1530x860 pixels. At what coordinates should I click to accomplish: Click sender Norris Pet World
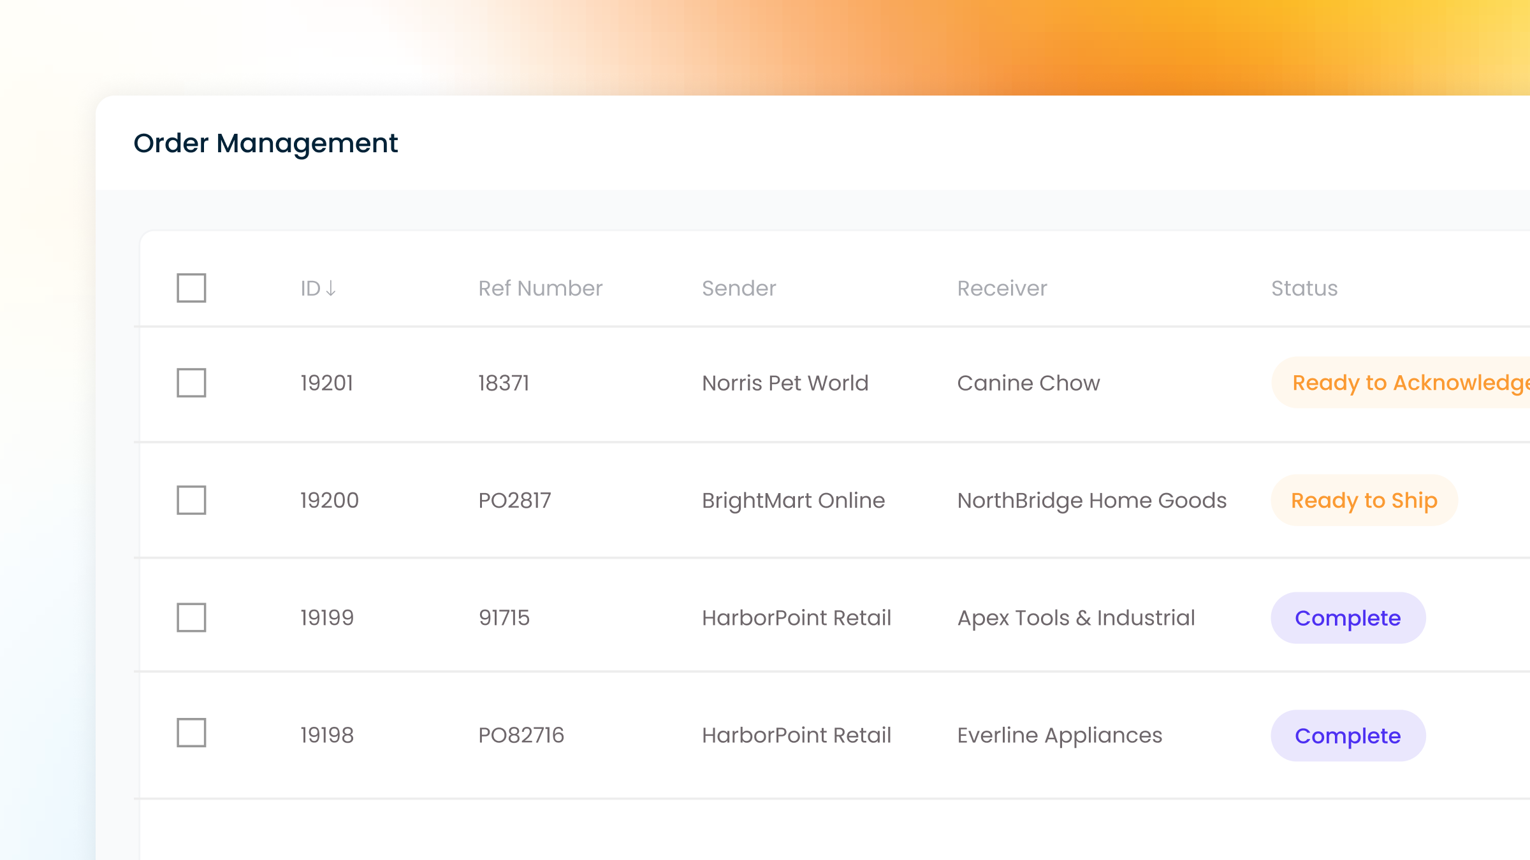click(785, 383)
